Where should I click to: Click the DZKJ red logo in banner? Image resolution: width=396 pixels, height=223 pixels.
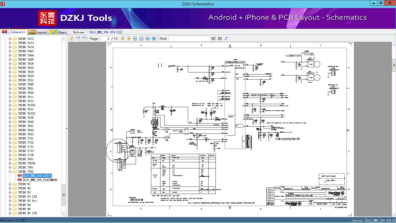pos(47,18)
